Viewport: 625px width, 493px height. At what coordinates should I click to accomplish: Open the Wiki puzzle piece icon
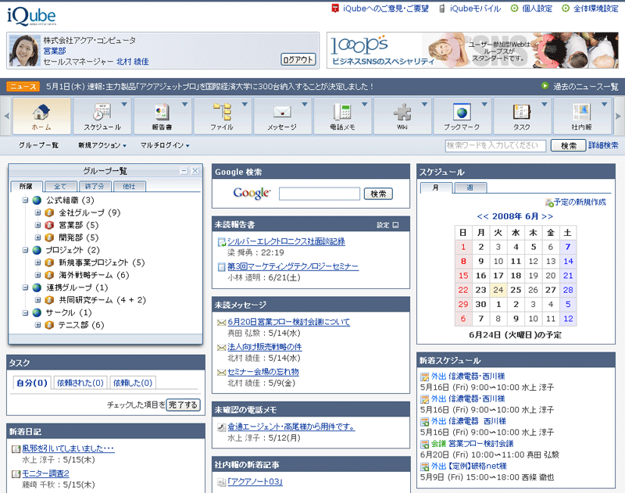(x=402, y=112)
